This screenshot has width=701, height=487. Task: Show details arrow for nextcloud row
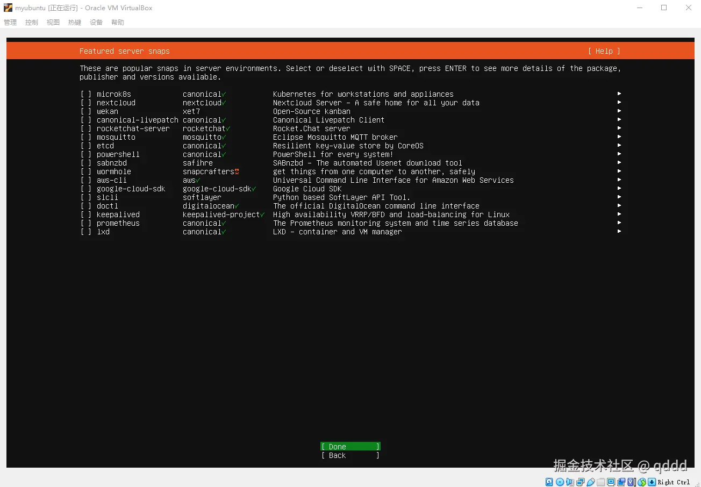(619, 102)
